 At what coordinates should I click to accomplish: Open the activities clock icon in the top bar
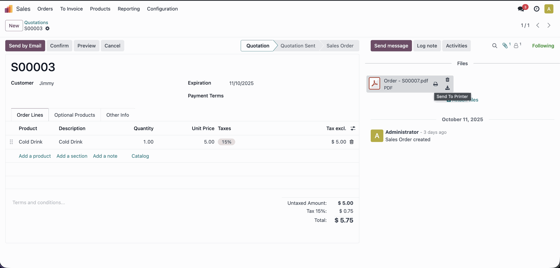click(537, 9)
